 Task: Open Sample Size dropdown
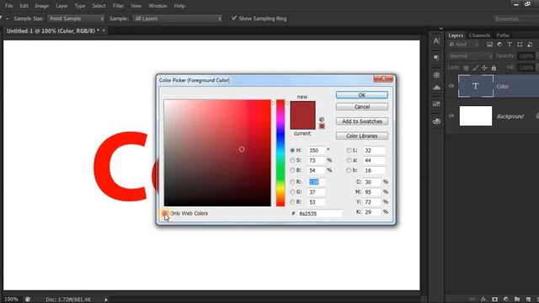76,19
